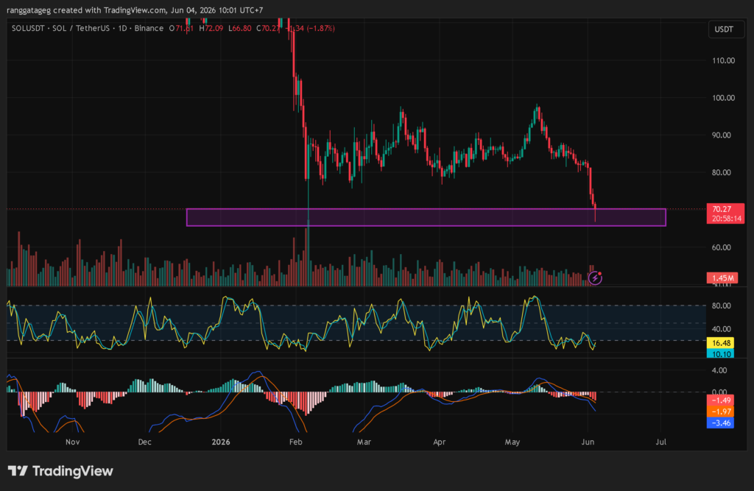Click the L66.80 low value in header
This screenshot has height=491, width=754.
(x=239, y=29)
